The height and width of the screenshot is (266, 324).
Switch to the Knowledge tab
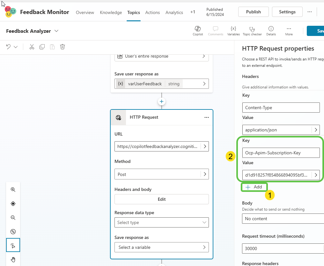click(111, 12)
